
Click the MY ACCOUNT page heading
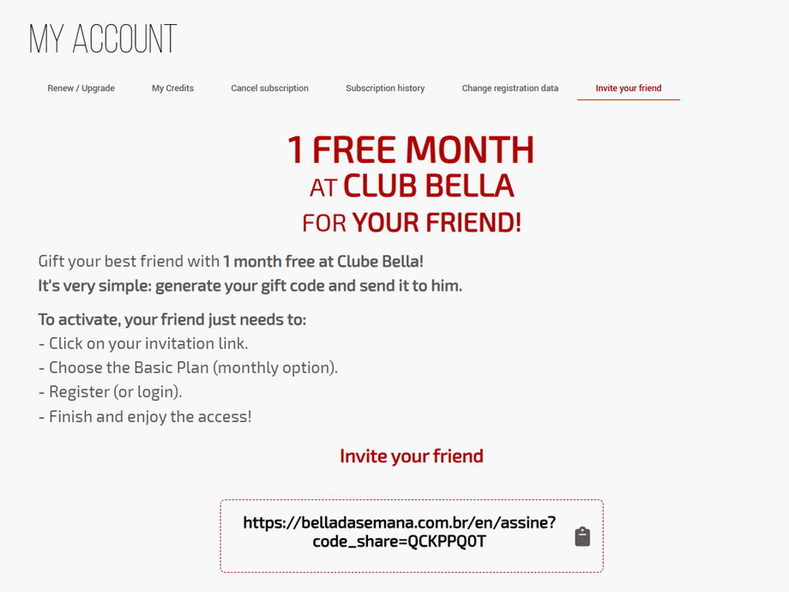pos(103,39)
